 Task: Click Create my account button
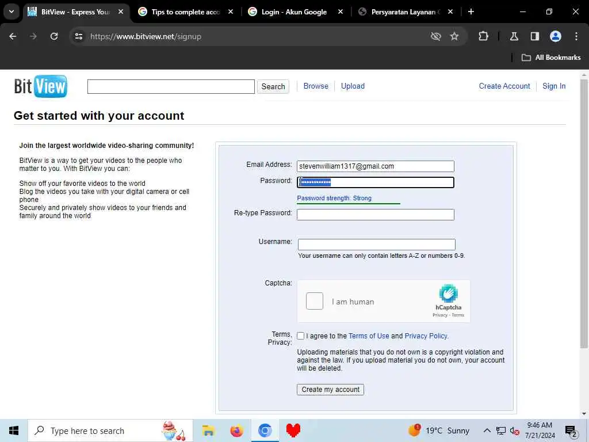point(330,390)
